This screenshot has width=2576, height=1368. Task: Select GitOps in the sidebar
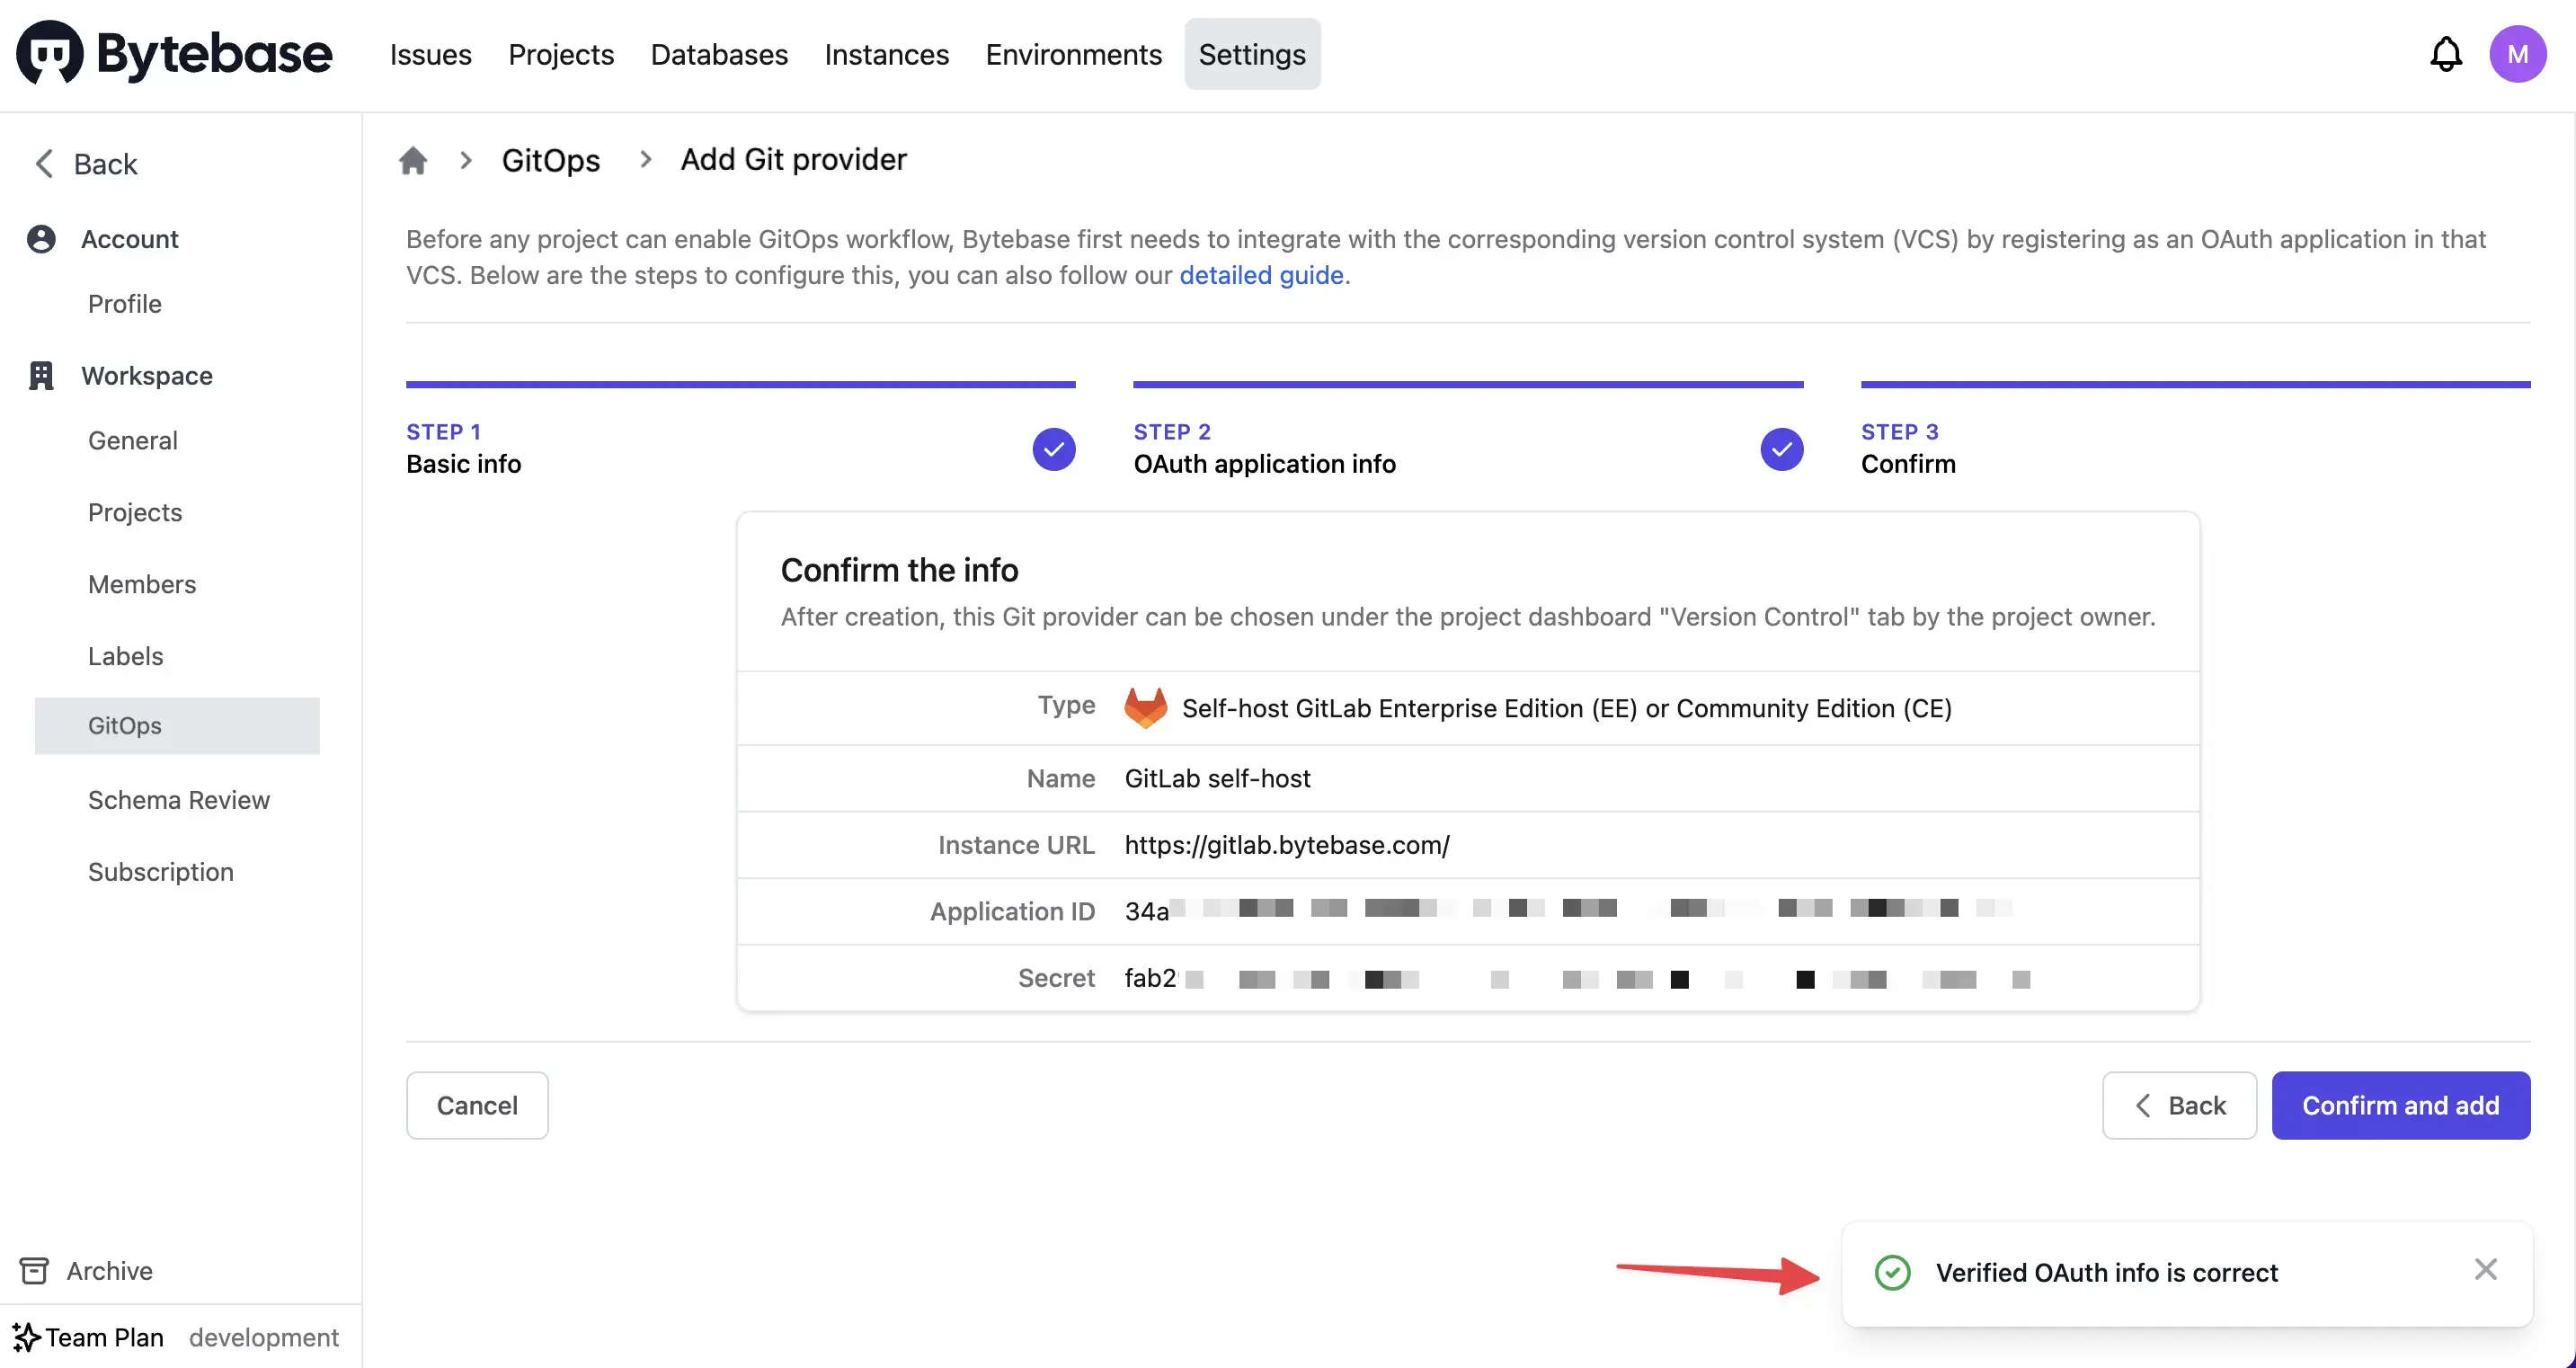177,725
